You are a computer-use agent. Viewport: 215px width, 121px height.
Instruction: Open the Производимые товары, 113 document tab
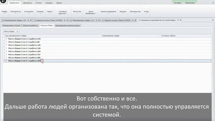click(x=83, y=20)
